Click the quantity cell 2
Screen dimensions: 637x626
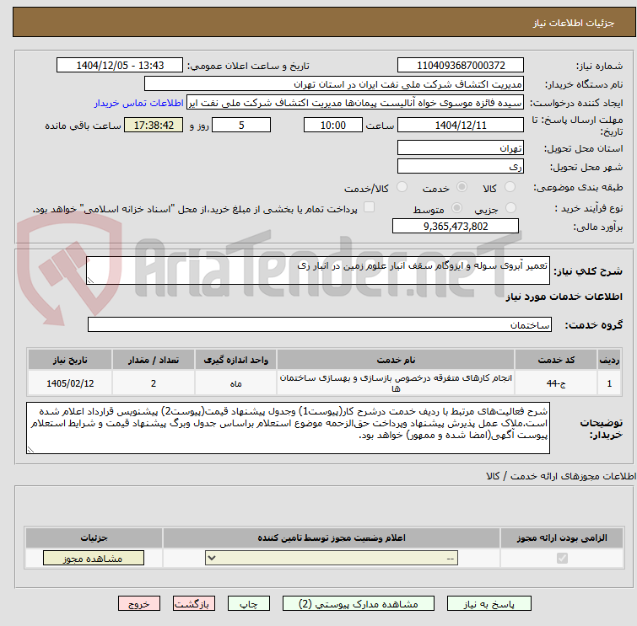154,383
